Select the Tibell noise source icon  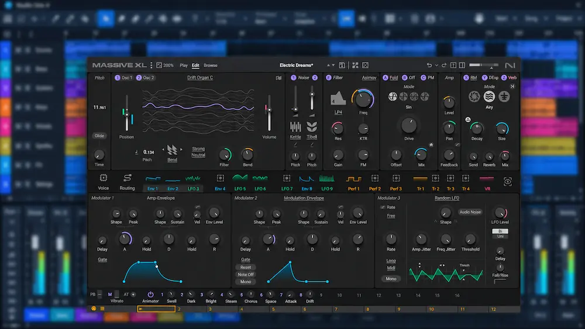(x=312, y=127)
